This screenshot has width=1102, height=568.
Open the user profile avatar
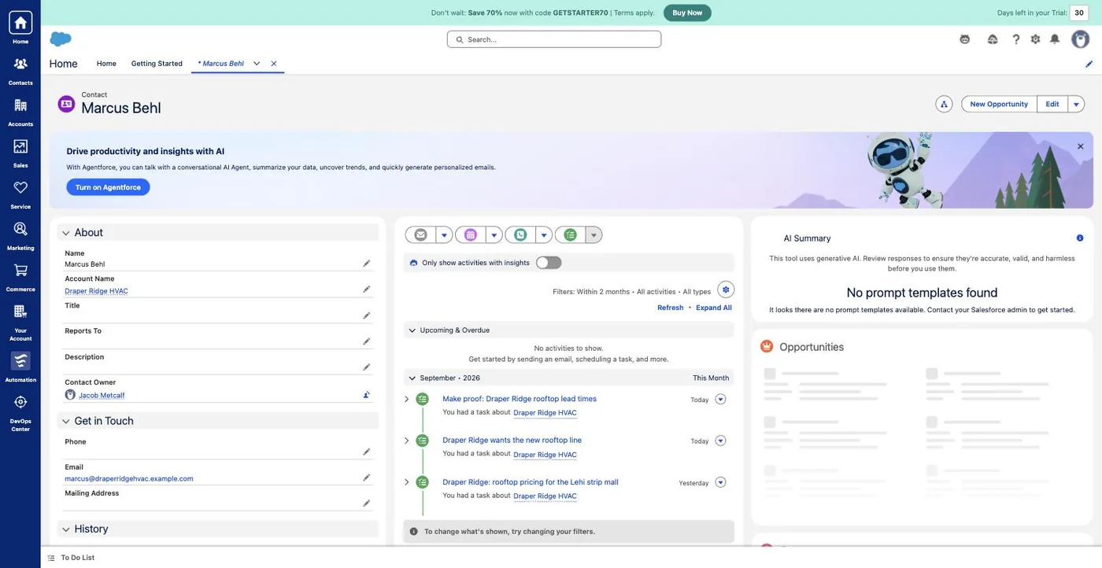pos(1080,39)
